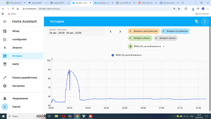This screenshot has height=119, width=211.
Task: Clear the history filters icon
Action: point(197,21)
